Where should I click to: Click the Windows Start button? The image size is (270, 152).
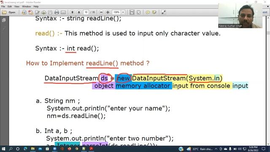pyautogui.click(x=3, y=149)
